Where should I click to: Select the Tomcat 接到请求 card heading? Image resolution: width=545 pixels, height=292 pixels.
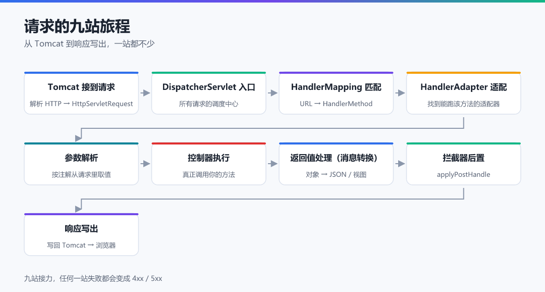(81, 87)
